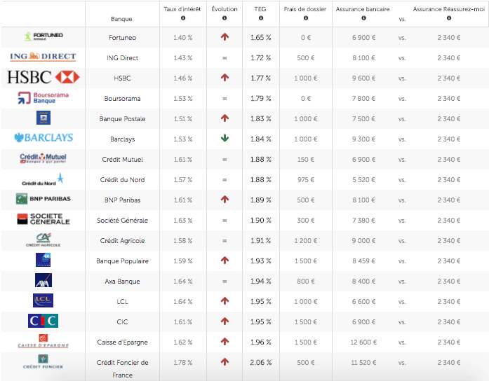Click info icon under Assurance bancaire header

(x=362, y=18)
